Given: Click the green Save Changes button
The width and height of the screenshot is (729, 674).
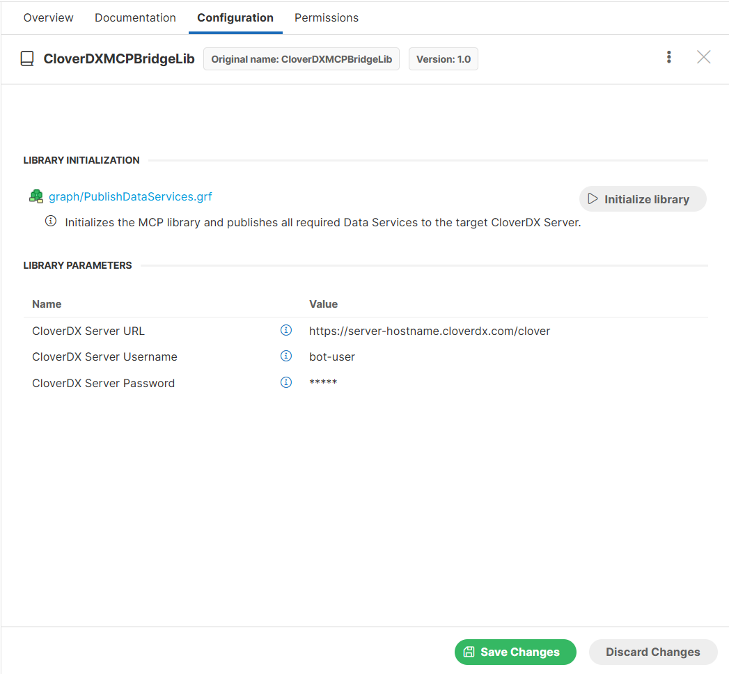Looking at the screenshot, I should click(x=515, y=652).
